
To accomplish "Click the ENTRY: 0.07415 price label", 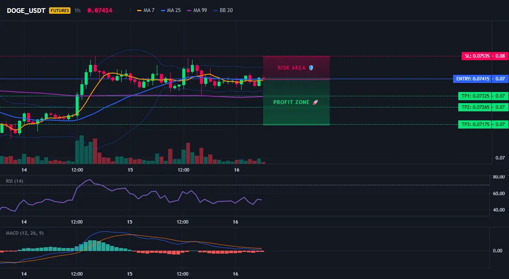I will [472, 79].
